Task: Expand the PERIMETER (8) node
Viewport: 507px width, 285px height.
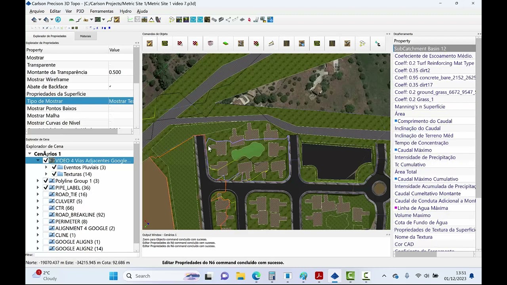Action: [38, 221]
